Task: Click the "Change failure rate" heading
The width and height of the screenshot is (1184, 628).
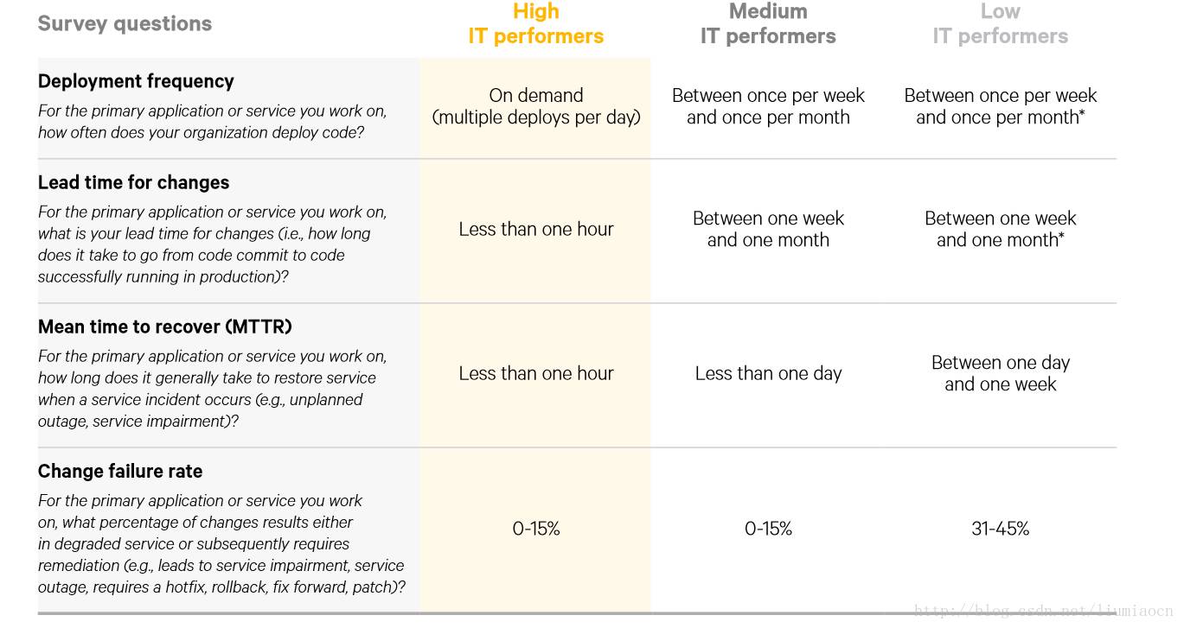Action: point(120,471)
